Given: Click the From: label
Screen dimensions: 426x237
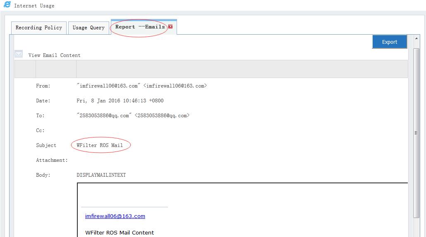Looking at the screenshot, I should point(43,86).
